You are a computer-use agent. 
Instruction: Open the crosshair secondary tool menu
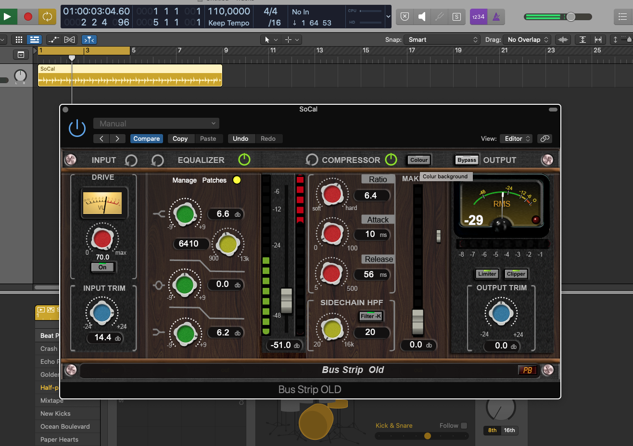pyautogui.click(x=292, y=40)
